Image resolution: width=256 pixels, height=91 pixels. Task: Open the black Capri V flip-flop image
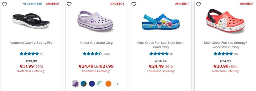[31, 21]
